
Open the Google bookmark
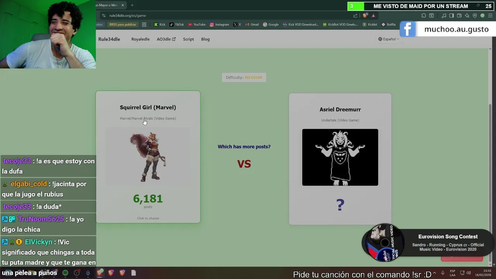[x=271, y=24]
